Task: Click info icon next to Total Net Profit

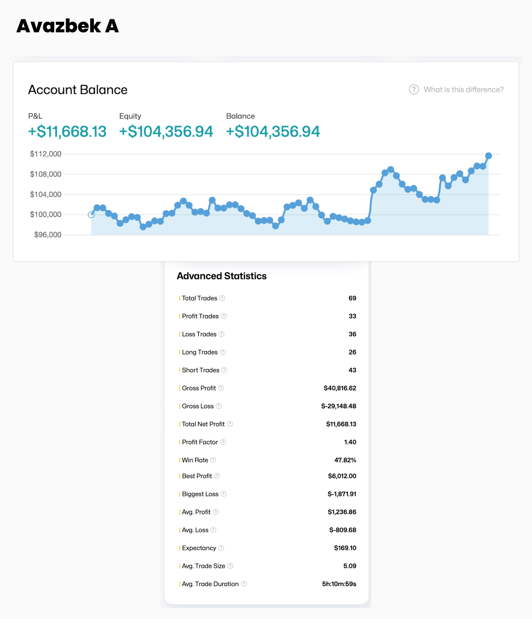Action: tap(230, 424)
